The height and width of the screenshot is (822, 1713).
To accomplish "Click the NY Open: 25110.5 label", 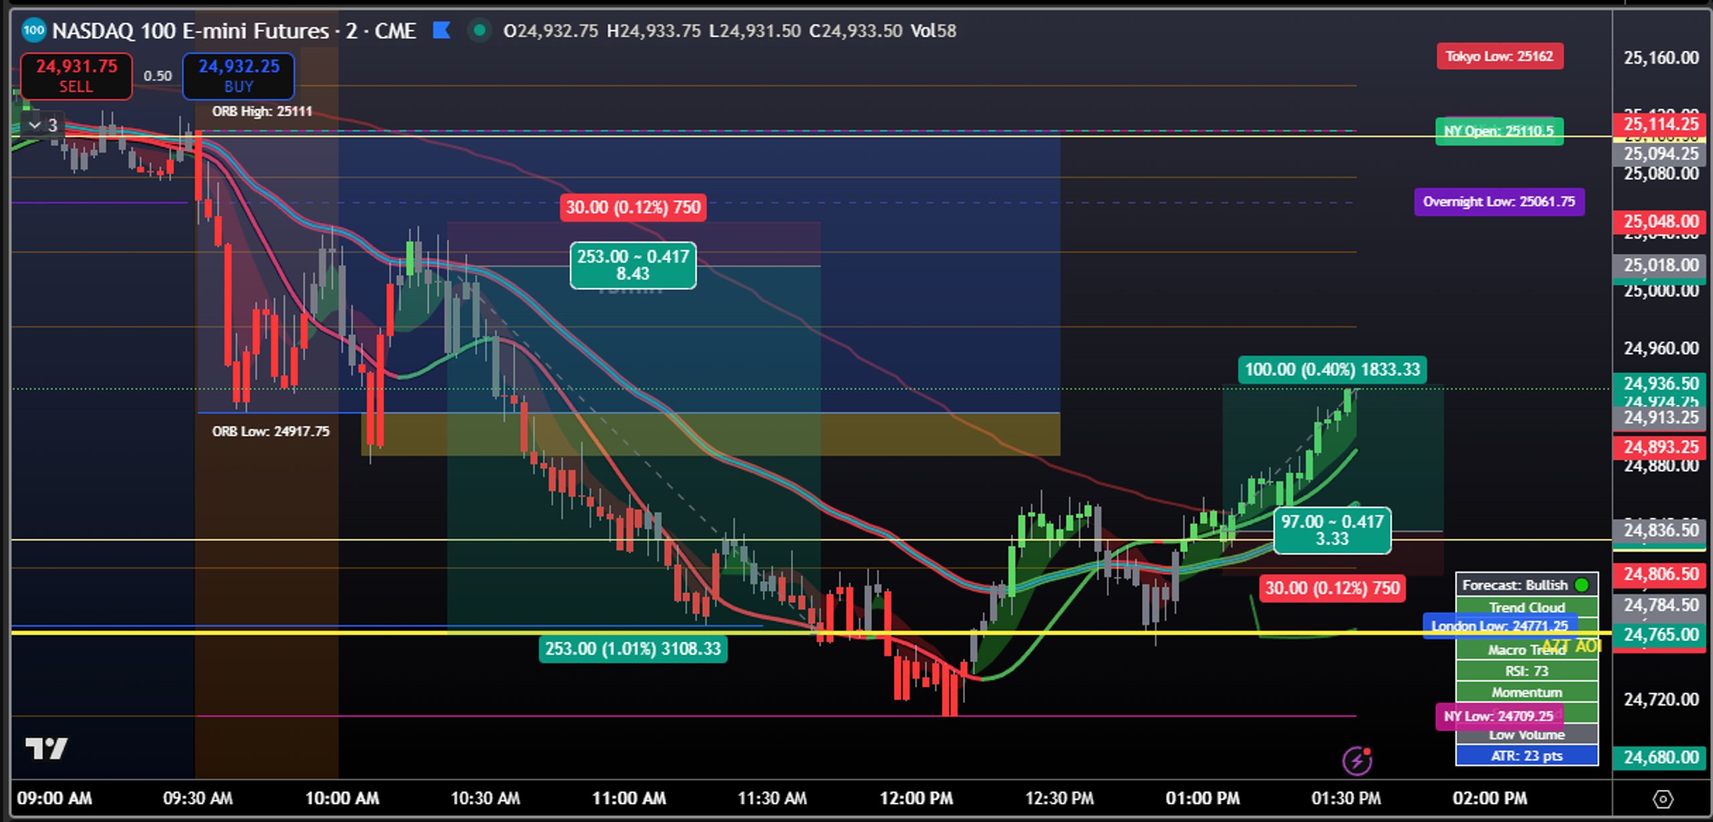I will tap(1499, 131).
